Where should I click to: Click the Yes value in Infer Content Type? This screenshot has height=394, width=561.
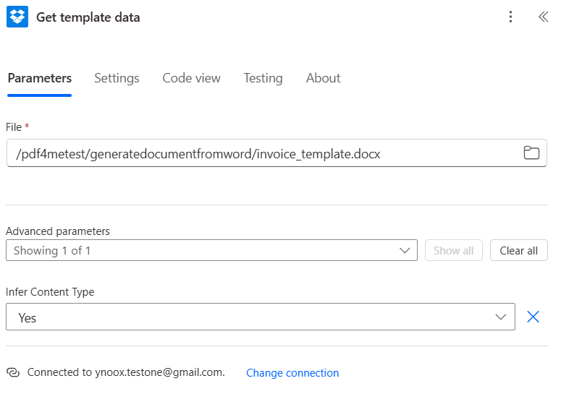[28, 317]
